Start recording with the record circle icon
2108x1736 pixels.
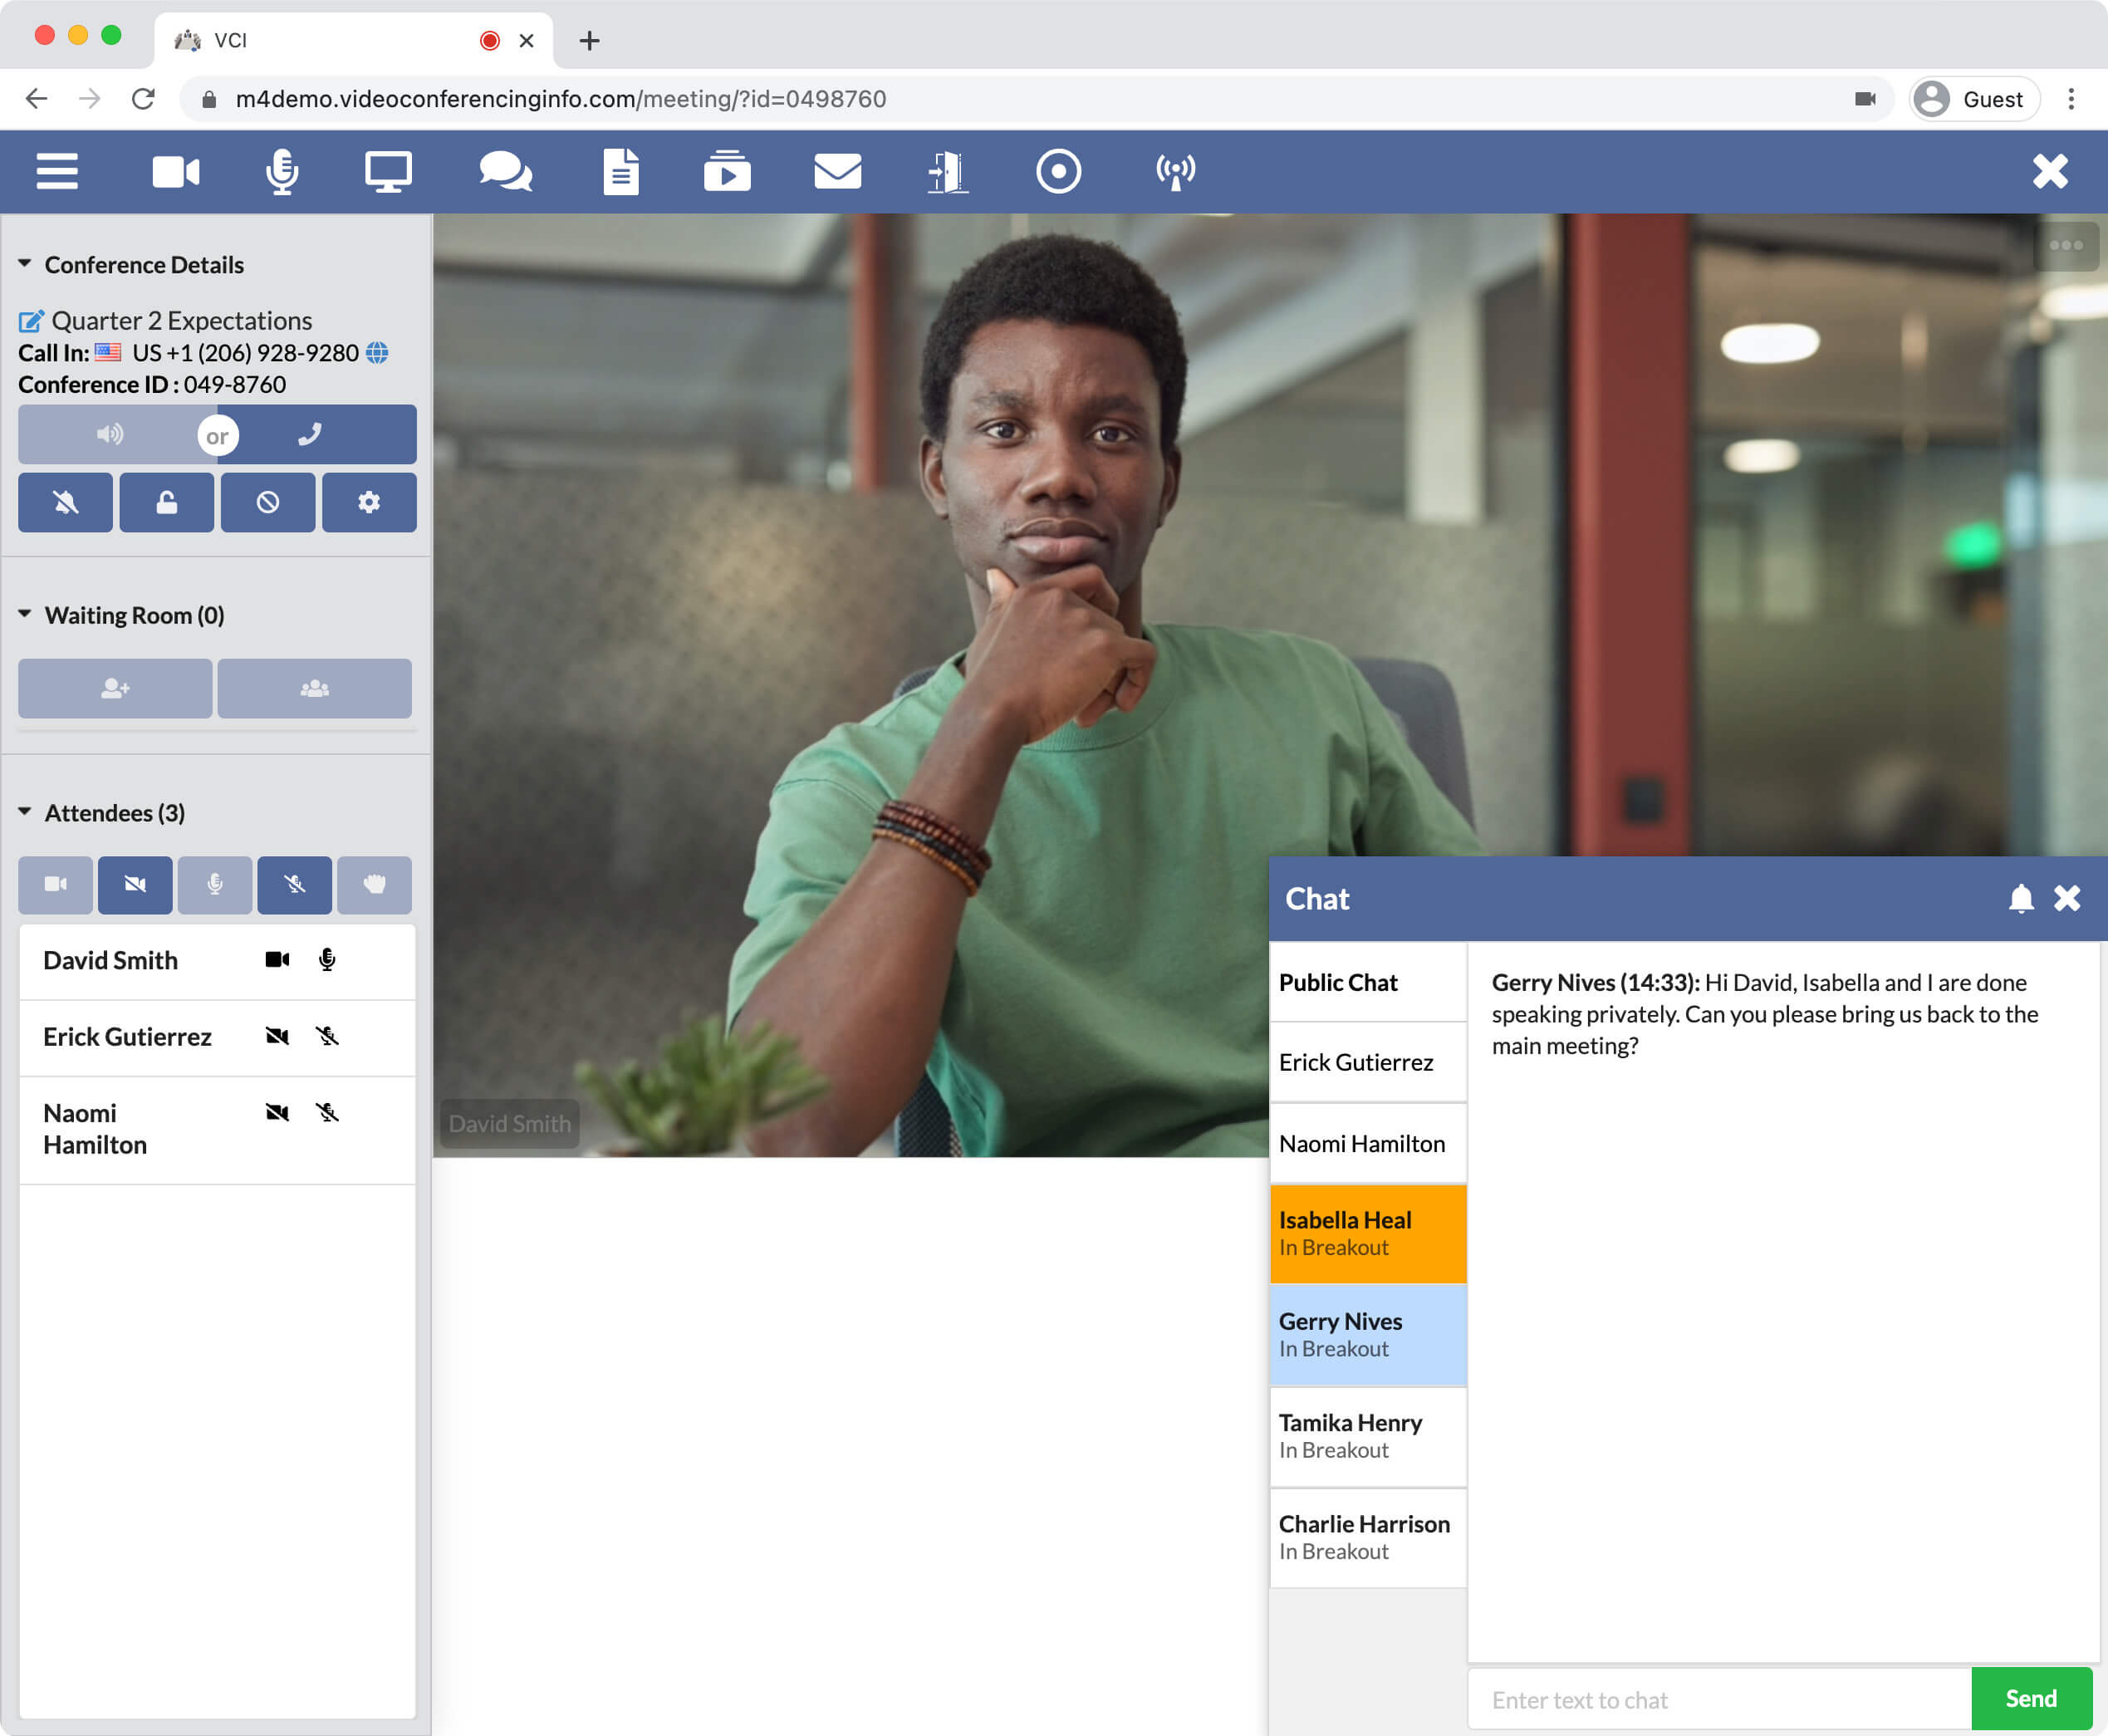1058,171
